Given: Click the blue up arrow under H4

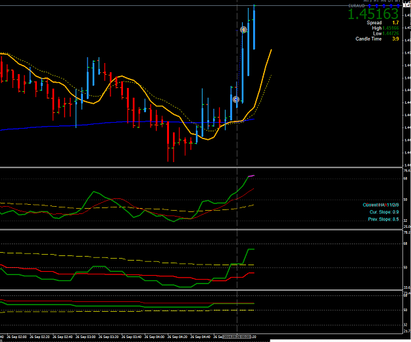Looking at the screenshot, I should tap(384, 6).
